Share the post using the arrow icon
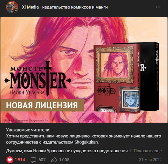Image resolution: width=168 pixels, height=164 pixels. [x=54, y=160]
